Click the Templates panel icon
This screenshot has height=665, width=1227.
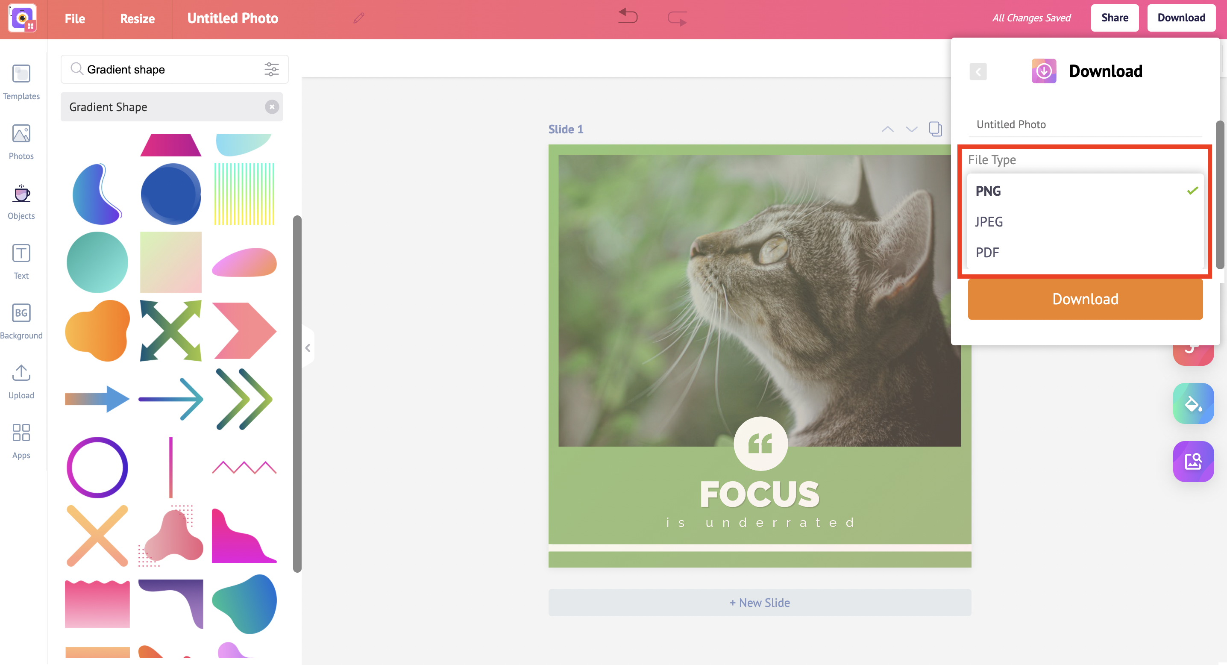pyautogui.click(x=21, y=73)
